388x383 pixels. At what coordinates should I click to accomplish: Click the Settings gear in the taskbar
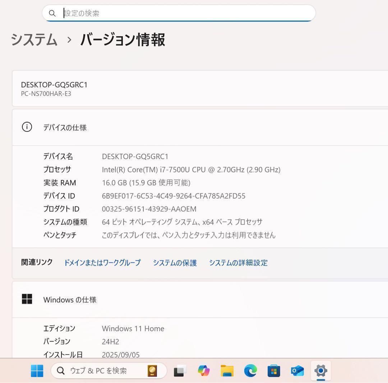tap(320, 370)
